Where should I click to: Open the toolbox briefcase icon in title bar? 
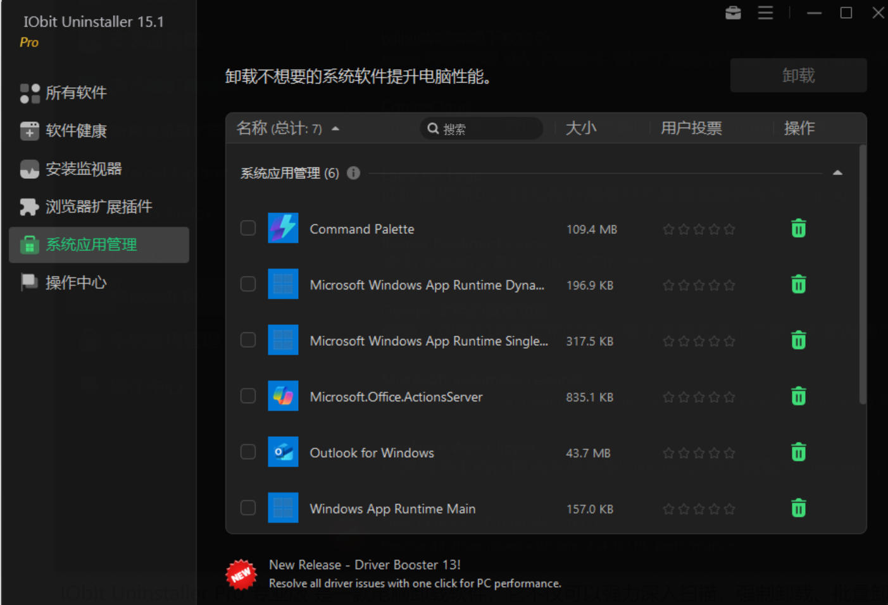coord(733,13)
